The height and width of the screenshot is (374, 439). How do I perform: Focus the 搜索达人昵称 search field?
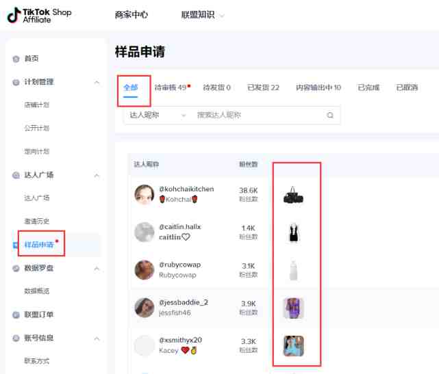pyautogui.click(x=258, y=115)
